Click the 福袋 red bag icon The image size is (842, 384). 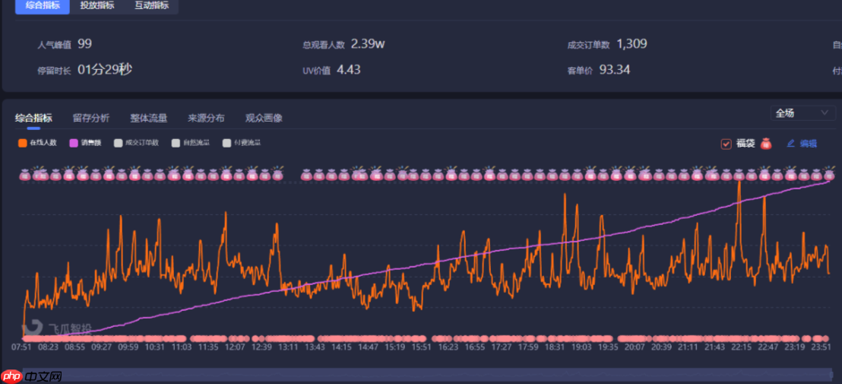coord(766,143)
